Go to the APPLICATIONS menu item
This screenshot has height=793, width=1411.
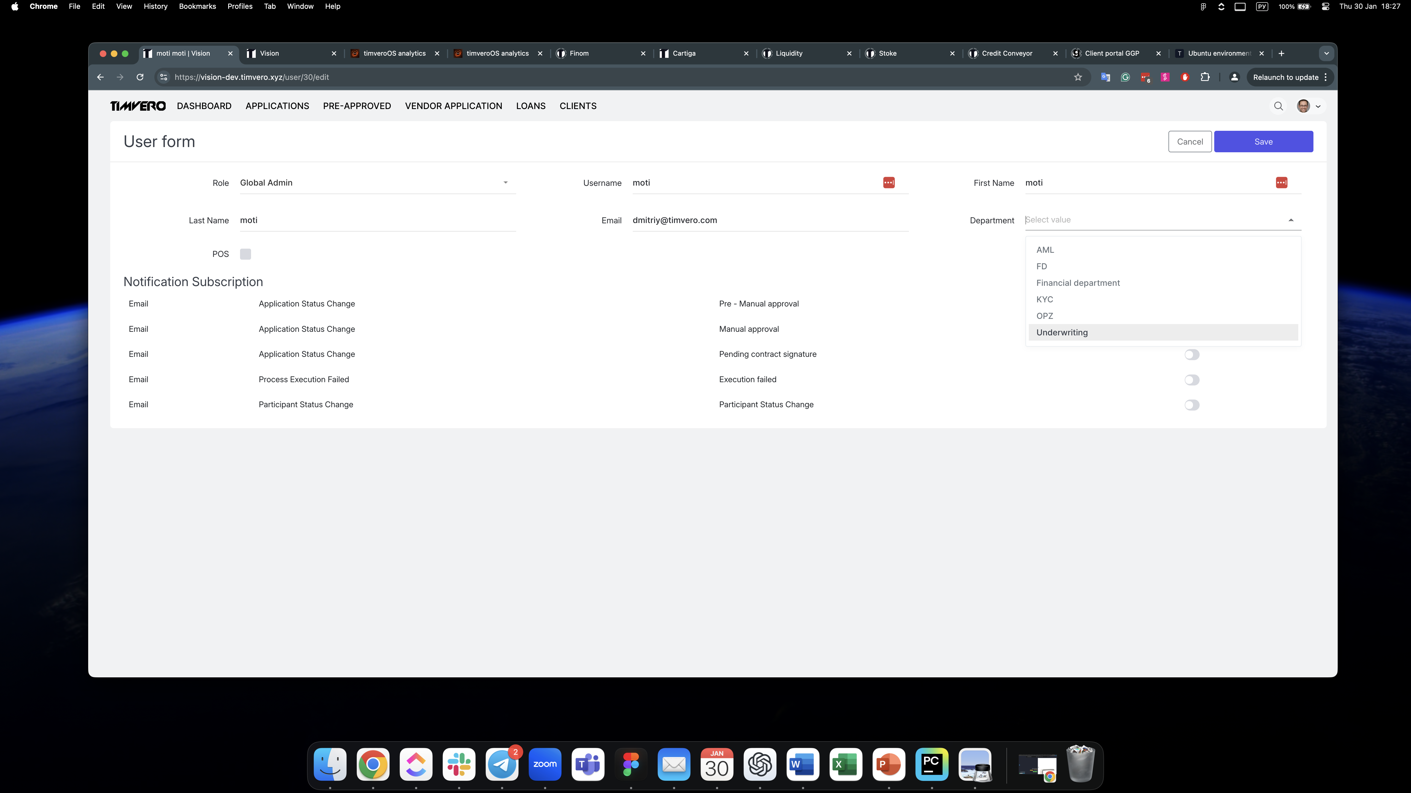(x=277, y=106)
